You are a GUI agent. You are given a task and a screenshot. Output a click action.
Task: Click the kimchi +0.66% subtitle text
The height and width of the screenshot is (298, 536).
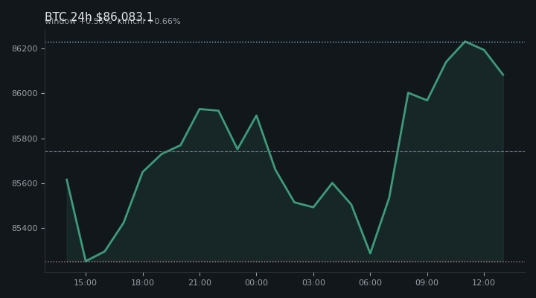[149, 22]
